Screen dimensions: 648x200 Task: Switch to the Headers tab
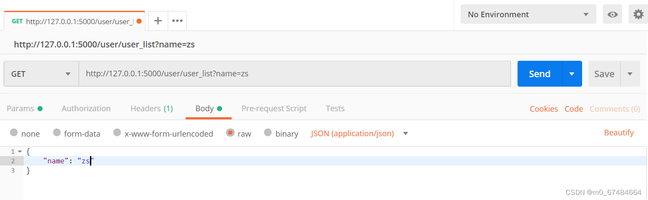pos(152,109)
